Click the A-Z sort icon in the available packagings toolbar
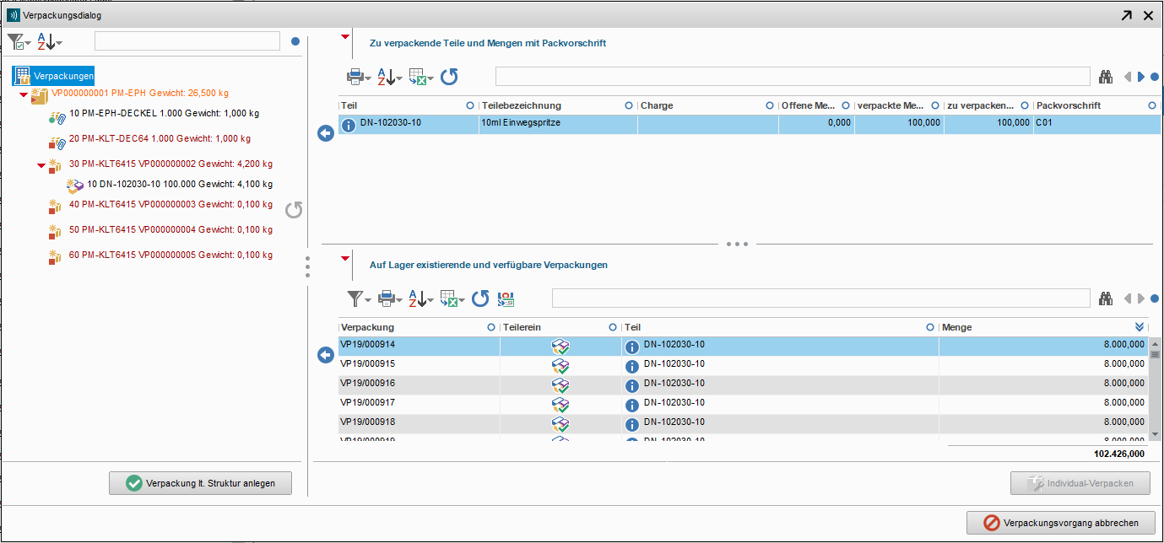This screenshot has width=1164, height=543. point(420,298)
